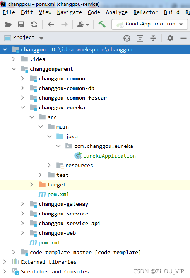Screen dimensions: 190x278
Task: Select the changgouparent label
Action: [x=51, y=69]
